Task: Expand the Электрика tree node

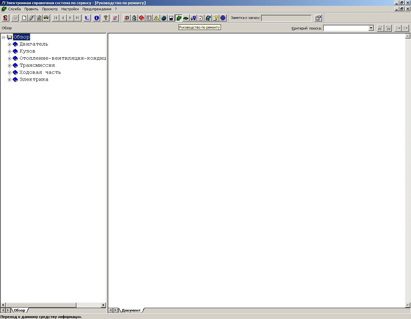Action: [x=10, y=80]
